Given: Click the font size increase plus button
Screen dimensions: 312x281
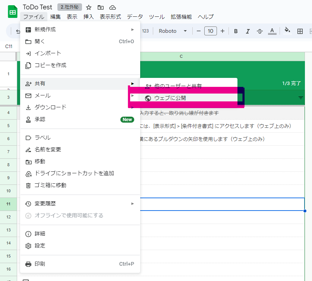Looking at the screenshot, I should pos(223,31).
